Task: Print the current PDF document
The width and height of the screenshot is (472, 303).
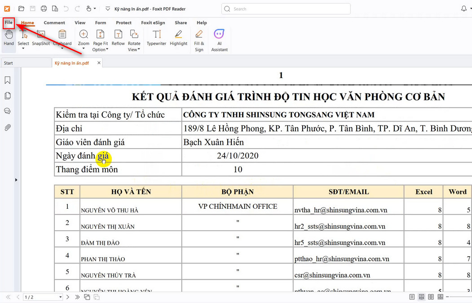Action: click(44, 9)
